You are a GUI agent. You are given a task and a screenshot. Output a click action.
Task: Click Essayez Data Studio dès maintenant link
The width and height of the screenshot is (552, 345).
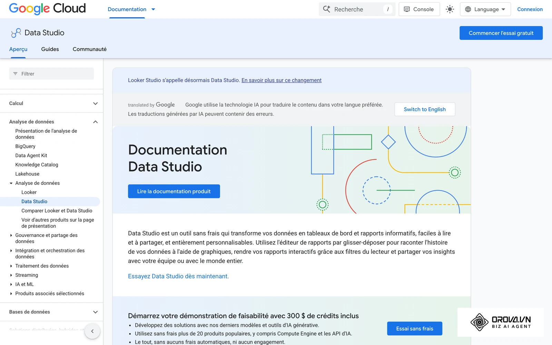178,276
